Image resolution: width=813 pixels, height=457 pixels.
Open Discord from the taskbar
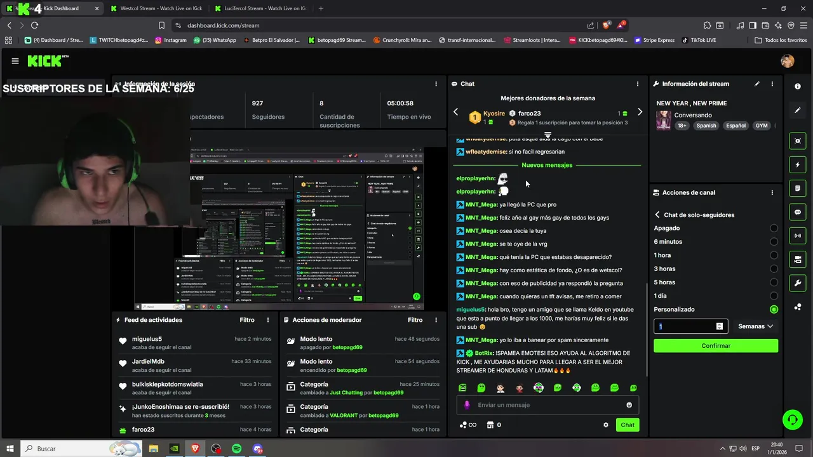pos(257,449)
